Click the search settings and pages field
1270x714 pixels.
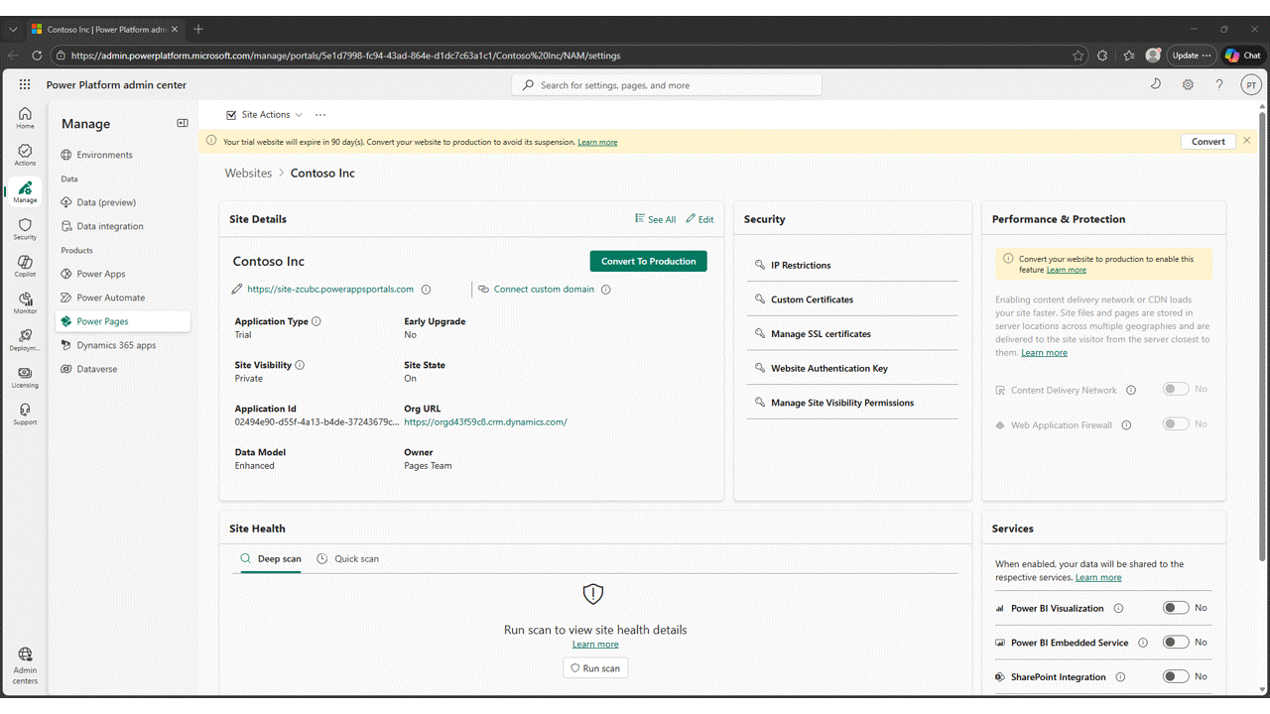(x=667, y=85)
